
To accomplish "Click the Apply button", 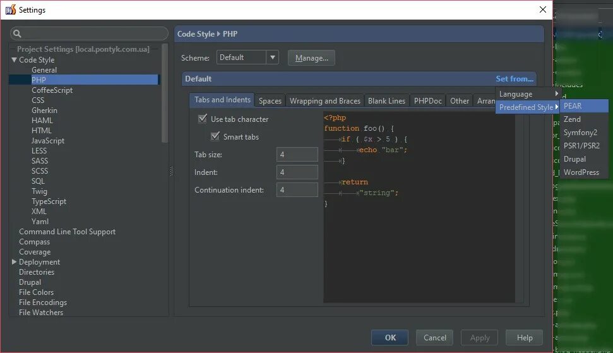I will pyautogui.click(x=479, y=337).
